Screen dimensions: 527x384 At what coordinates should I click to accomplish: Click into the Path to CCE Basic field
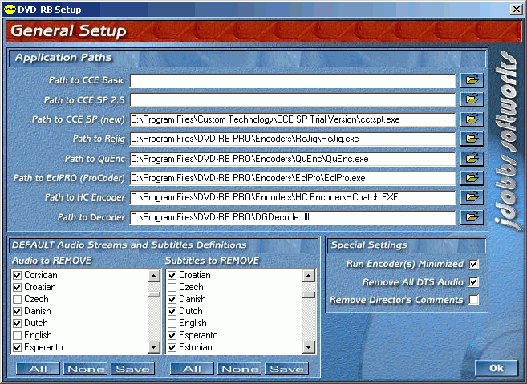pos(293,81)
